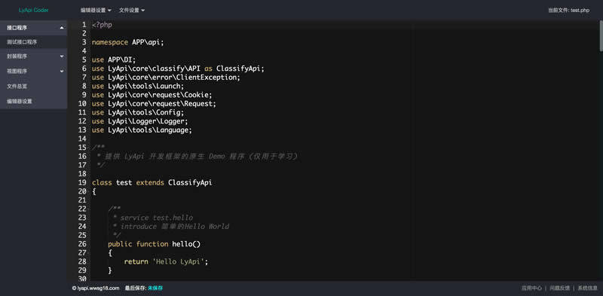Open 问题反馈 in the footer
603x296 pixels.
click(559, 288)
